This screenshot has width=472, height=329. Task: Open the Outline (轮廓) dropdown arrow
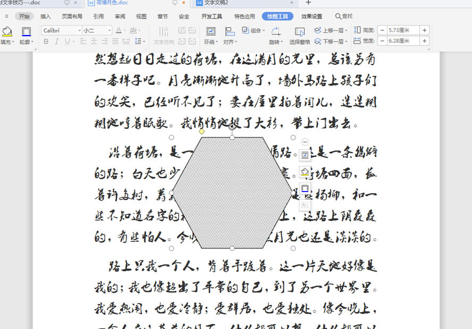32,42
